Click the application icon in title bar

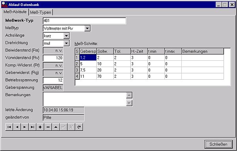click(x=4, y=4)
